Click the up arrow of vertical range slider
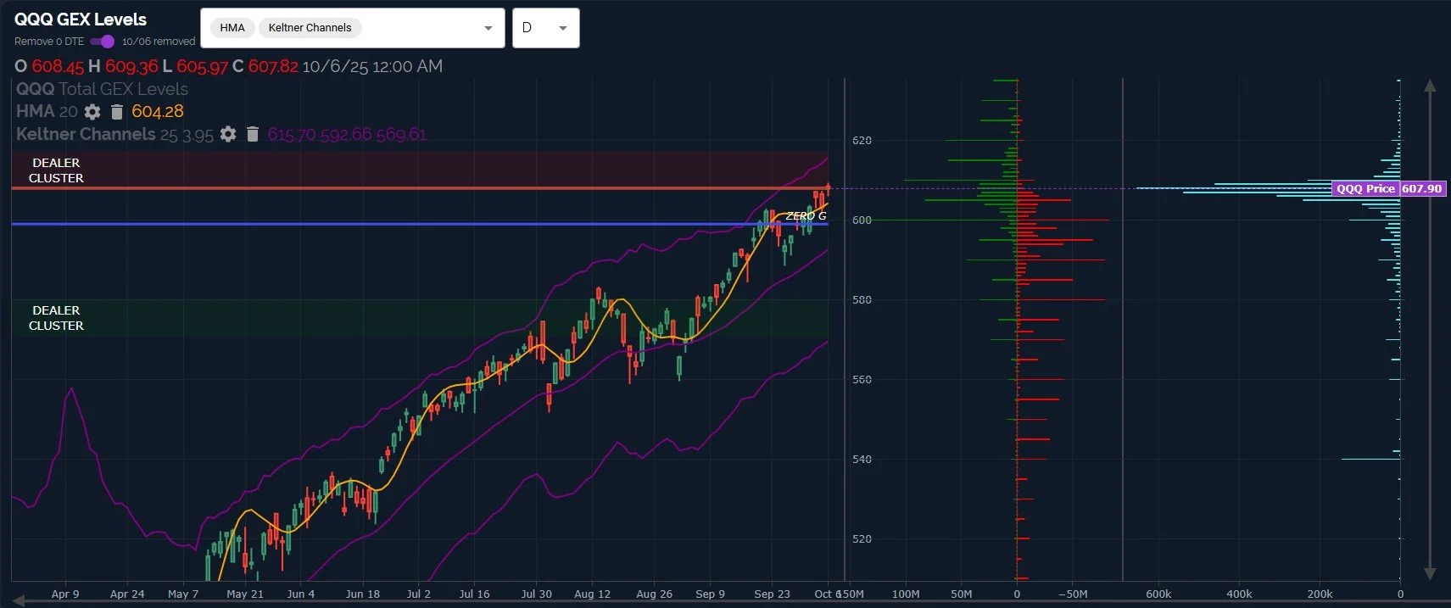 coord(1430,86)
